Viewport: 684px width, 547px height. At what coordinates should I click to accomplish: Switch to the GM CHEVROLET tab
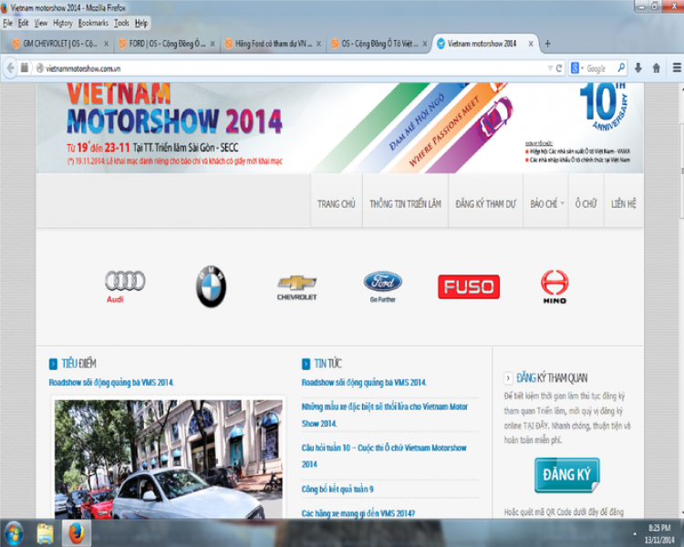tap(59, 44)
